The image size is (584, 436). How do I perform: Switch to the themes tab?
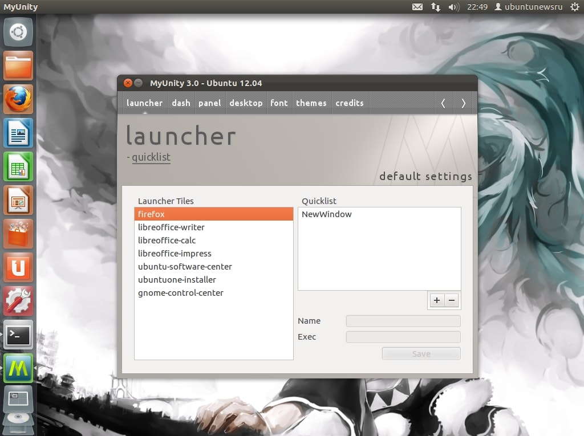coord(311,103)
